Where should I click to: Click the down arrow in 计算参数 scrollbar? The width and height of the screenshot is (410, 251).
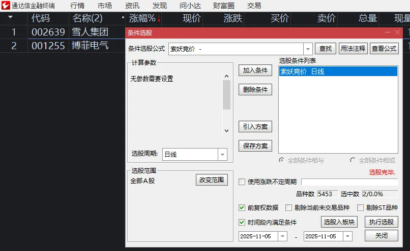click(227, 130)
